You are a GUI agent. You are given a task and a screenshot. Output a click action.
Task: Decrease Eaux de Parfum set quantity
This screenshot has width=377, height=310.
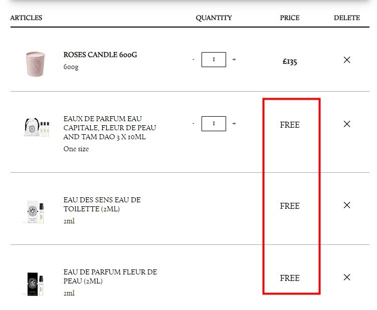tap(194, 123)
